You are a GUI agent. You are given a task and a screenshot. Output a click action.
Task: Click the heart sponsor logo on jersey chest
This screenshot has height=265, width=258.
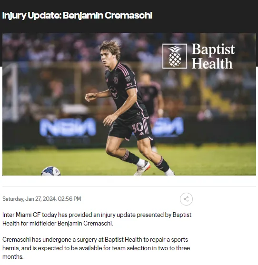(113, 92)
